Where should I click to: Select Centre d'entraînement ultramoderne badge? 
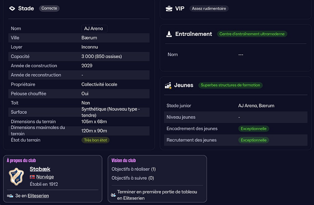pos(252,34)
